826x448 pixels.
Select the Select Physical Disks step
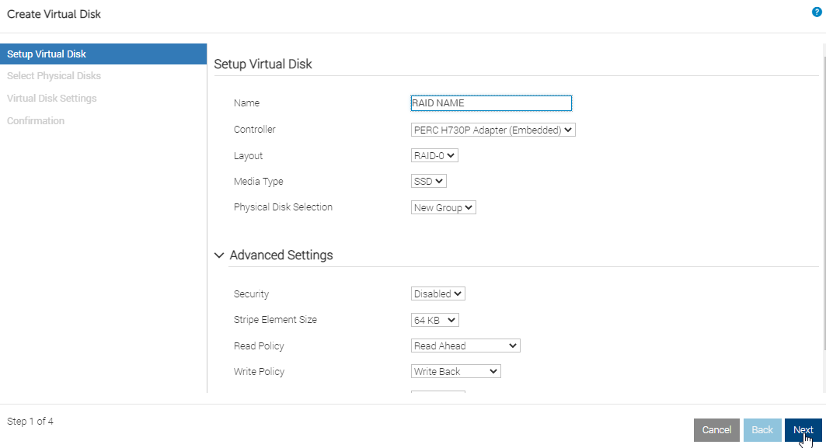(54, 76)
